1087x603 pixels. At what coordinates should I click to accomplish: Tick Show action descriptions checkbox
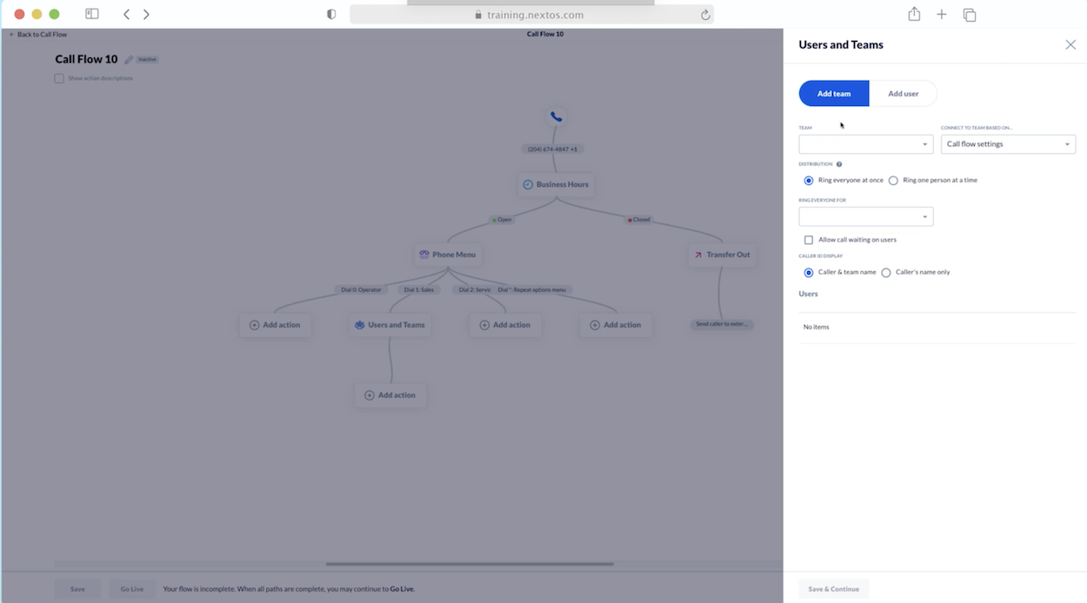tap(59, 78)
